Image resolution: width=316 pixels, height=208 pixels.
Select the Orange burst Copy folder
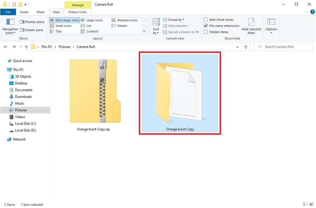(180, 93)
